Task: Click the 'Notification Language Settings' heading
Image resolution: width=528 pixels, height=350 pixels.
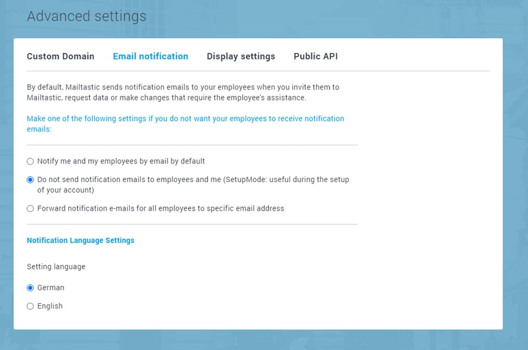Action: [x=80, y=240]
